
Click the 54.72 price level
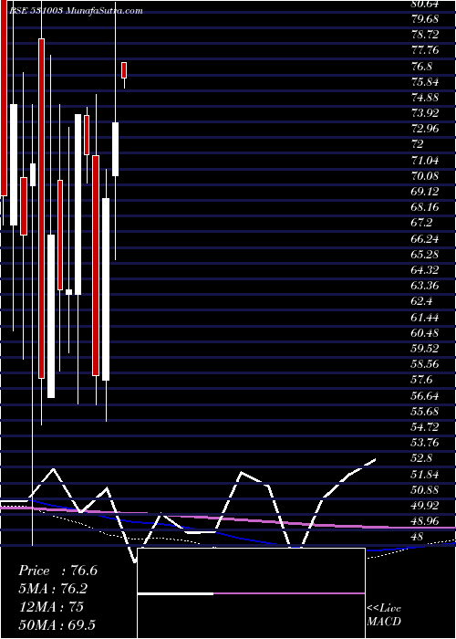pos(426,426)
